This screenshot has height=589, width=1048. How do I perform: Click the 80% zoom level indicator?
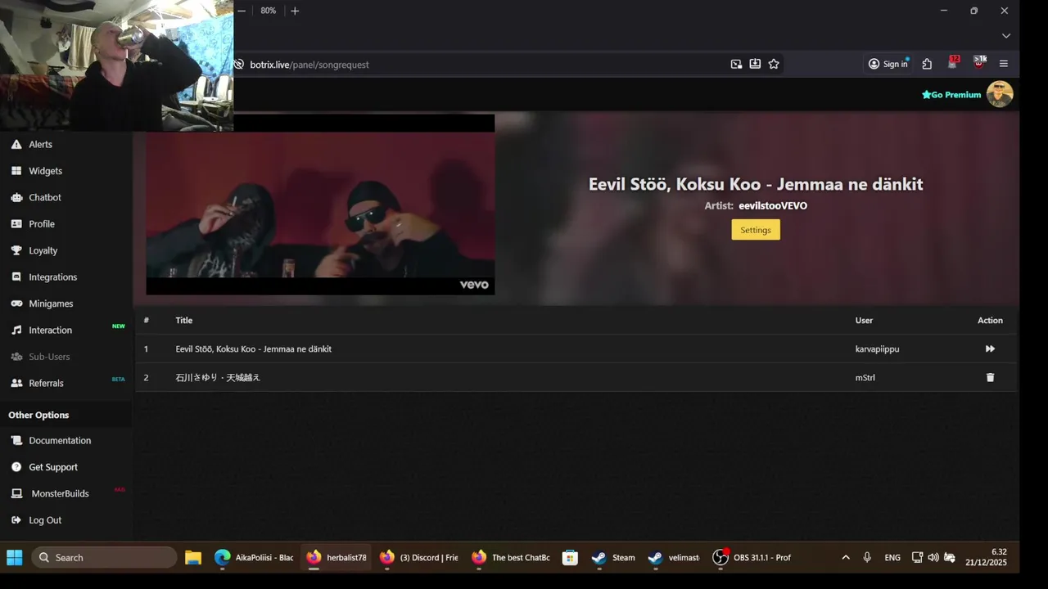tap(269, 11)
